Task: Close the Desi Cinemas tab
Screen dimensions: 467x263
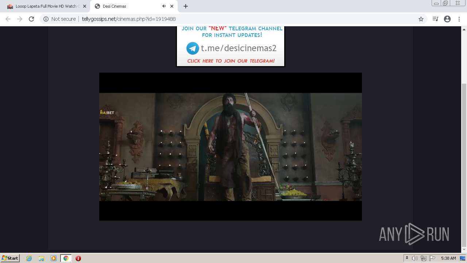Action: [172, 6]
